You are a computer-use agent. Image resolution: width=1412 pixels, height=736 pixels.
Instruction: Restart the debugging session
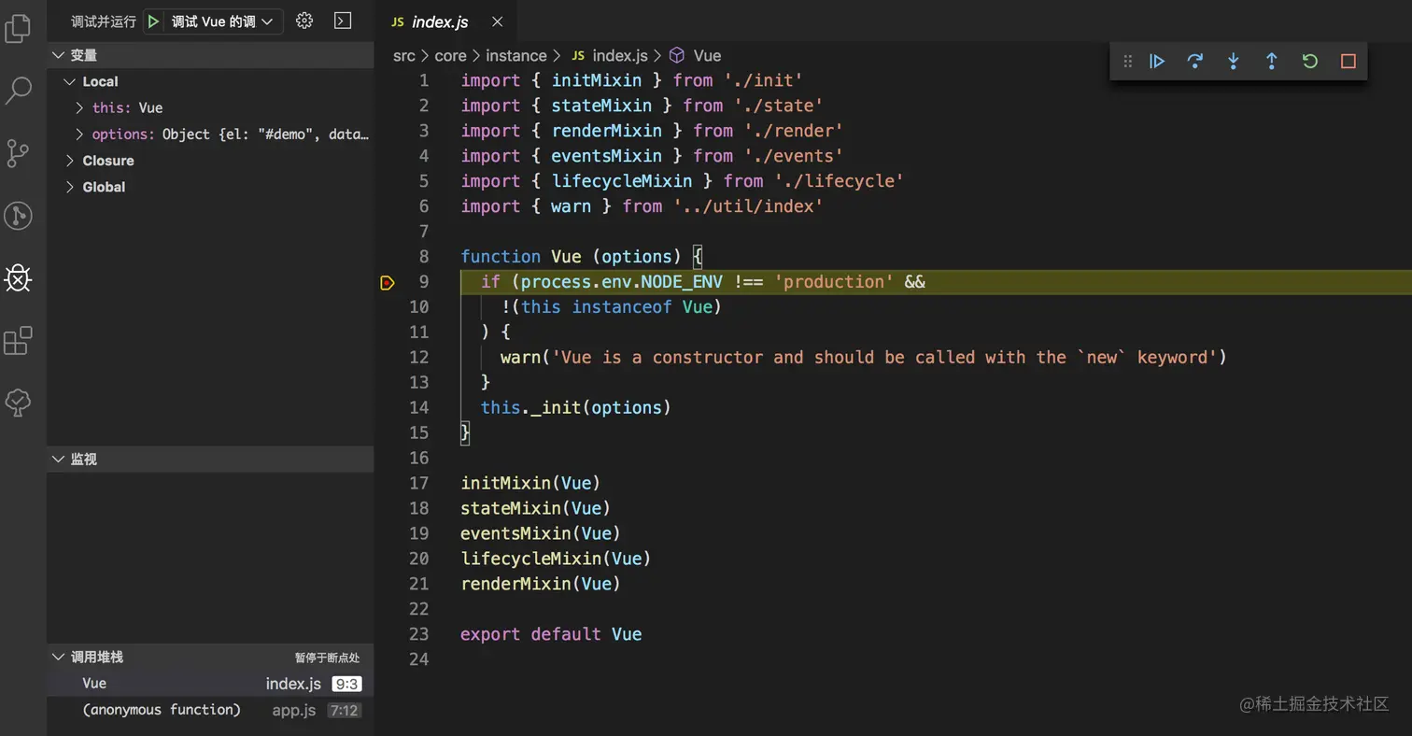pos(1309,62)
